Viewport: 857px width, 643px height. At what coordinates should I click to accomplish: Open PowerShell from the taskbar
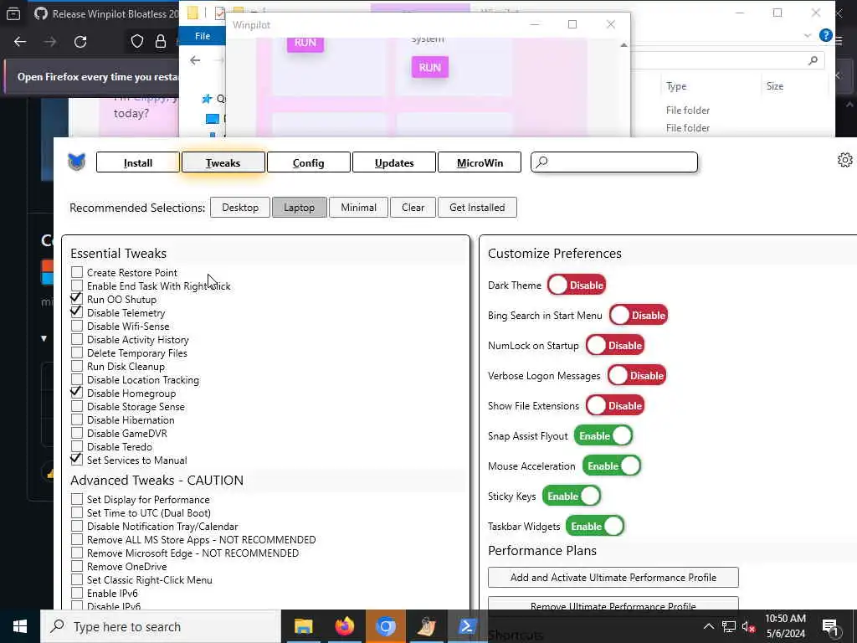click(x=467, y=626)
